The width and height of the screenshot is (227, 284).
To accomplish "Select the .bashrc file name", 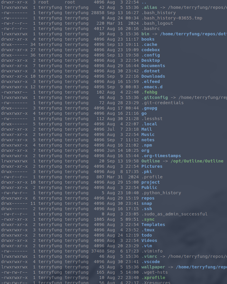I will tap(151, 29).
